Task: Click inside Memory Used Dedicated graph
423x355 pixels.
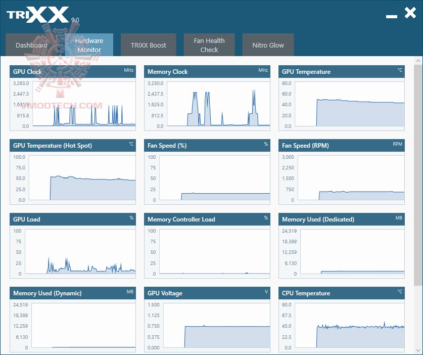Action: click(352, 252)
